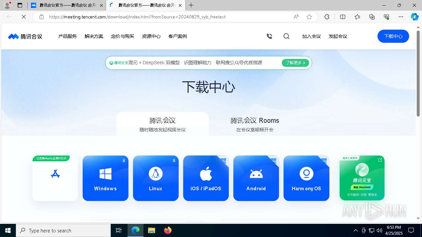Click the 了解更多 green button
Image resolution: width=422 pixels, height=237 pixels.
pyautogui.click(x=295, y=63)
